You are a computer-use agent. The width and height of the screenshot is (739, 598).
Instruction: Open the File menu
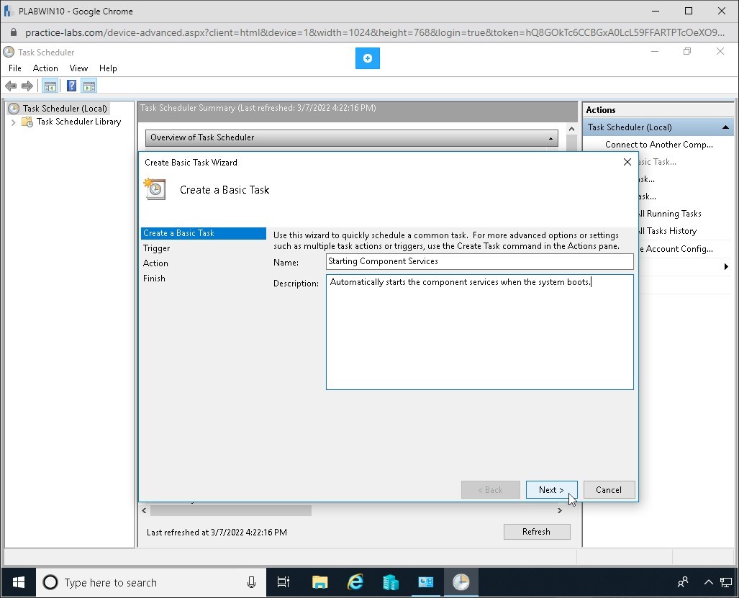pos(15,68)
